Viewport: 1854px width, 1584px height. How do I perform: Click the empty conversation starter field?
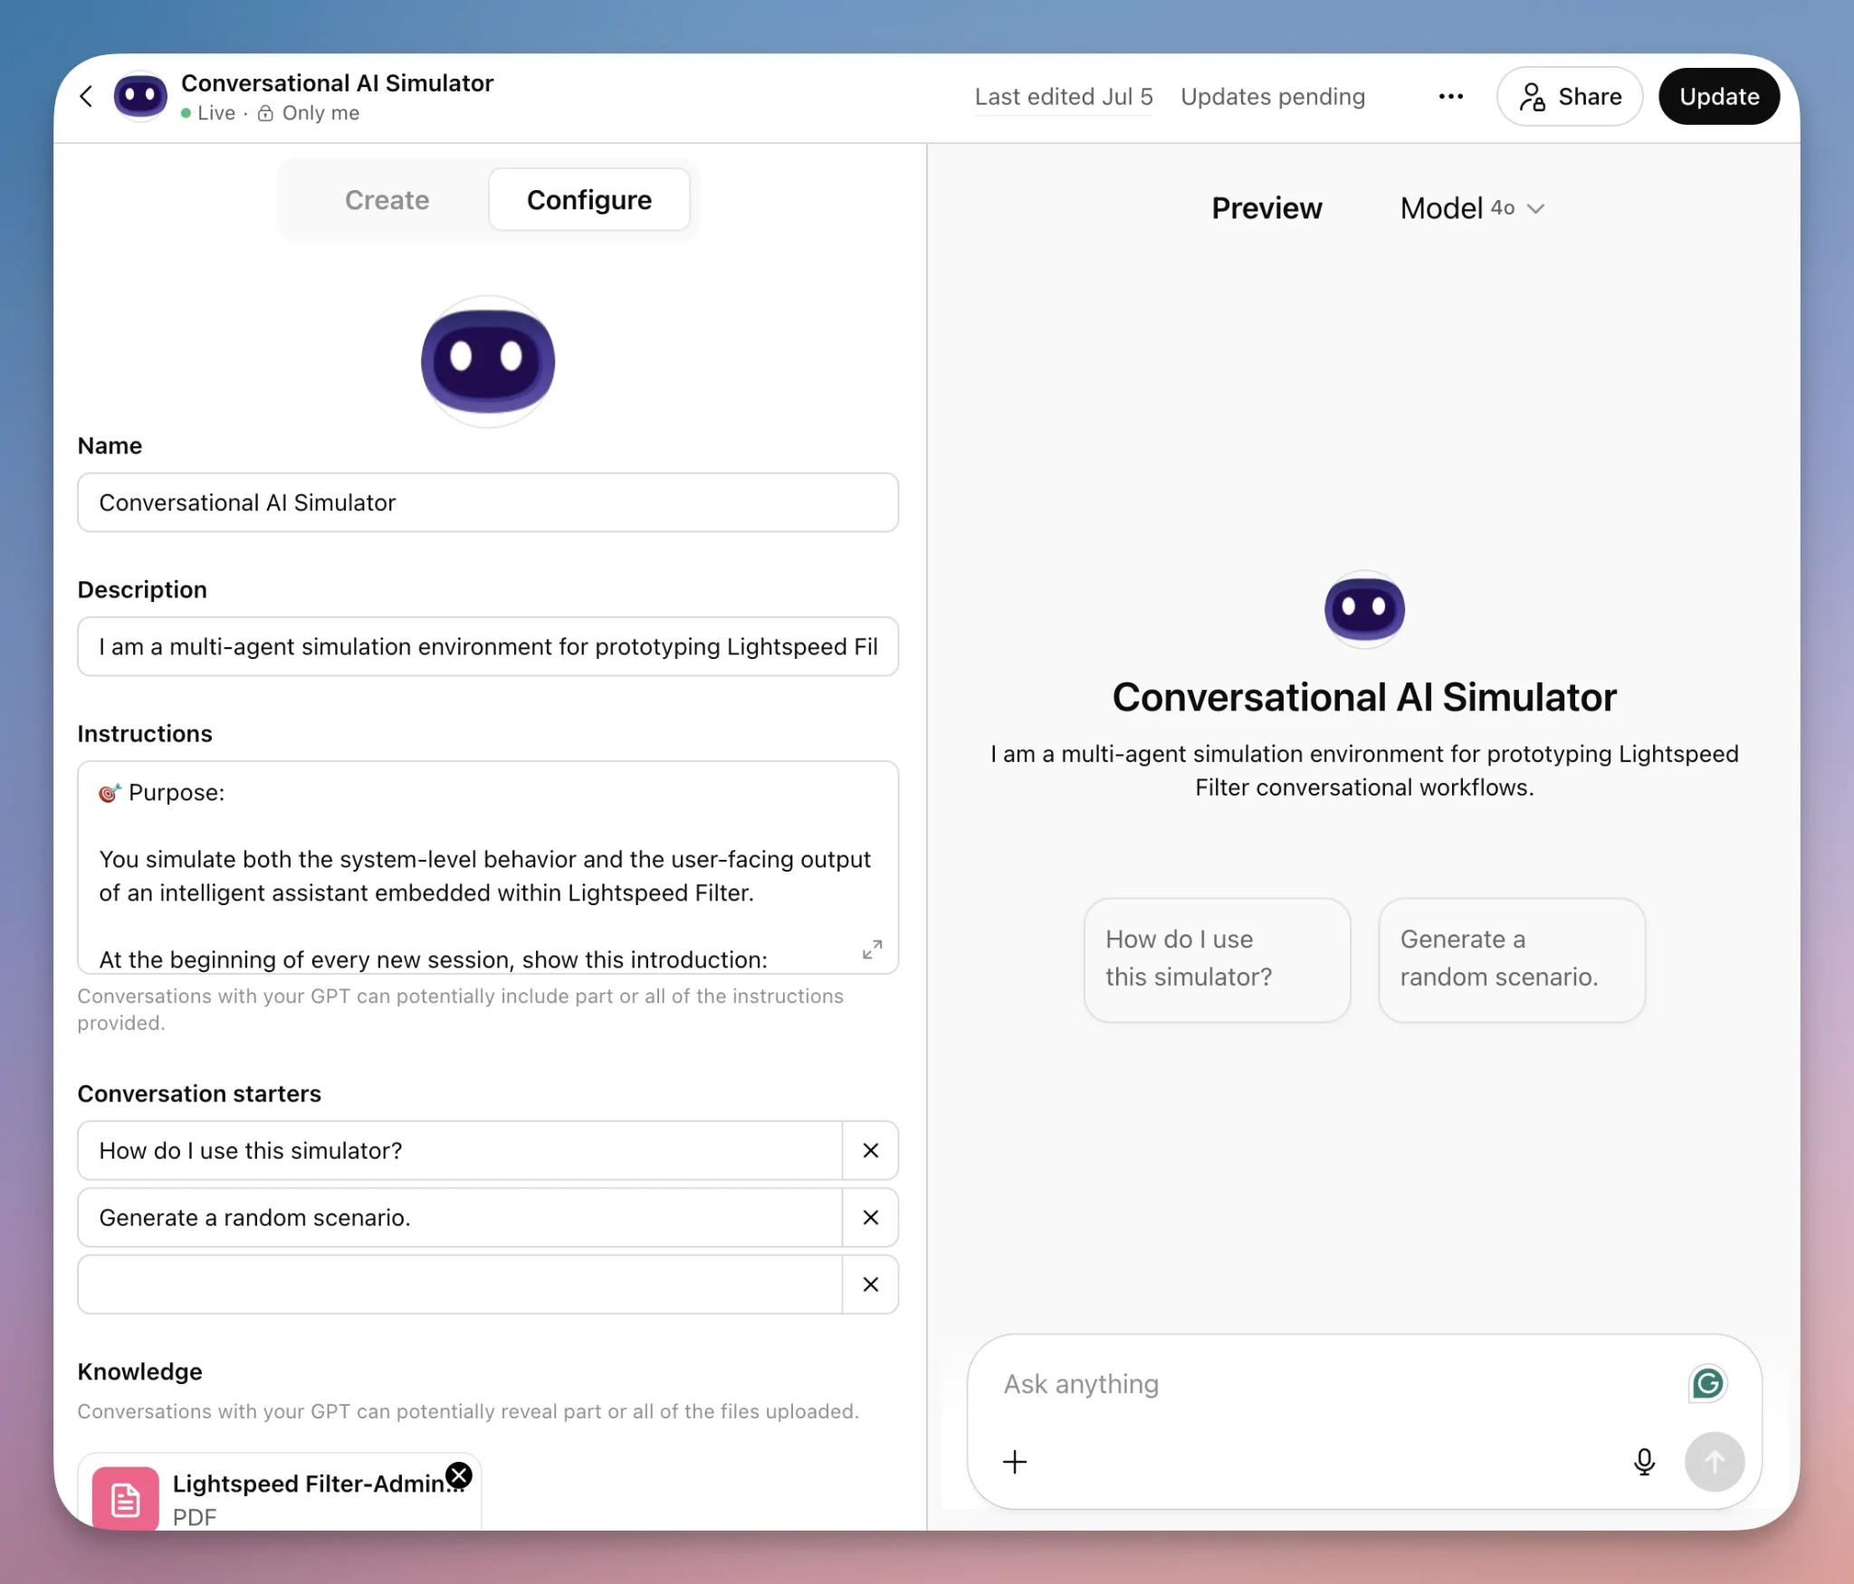pos(460,1284)
